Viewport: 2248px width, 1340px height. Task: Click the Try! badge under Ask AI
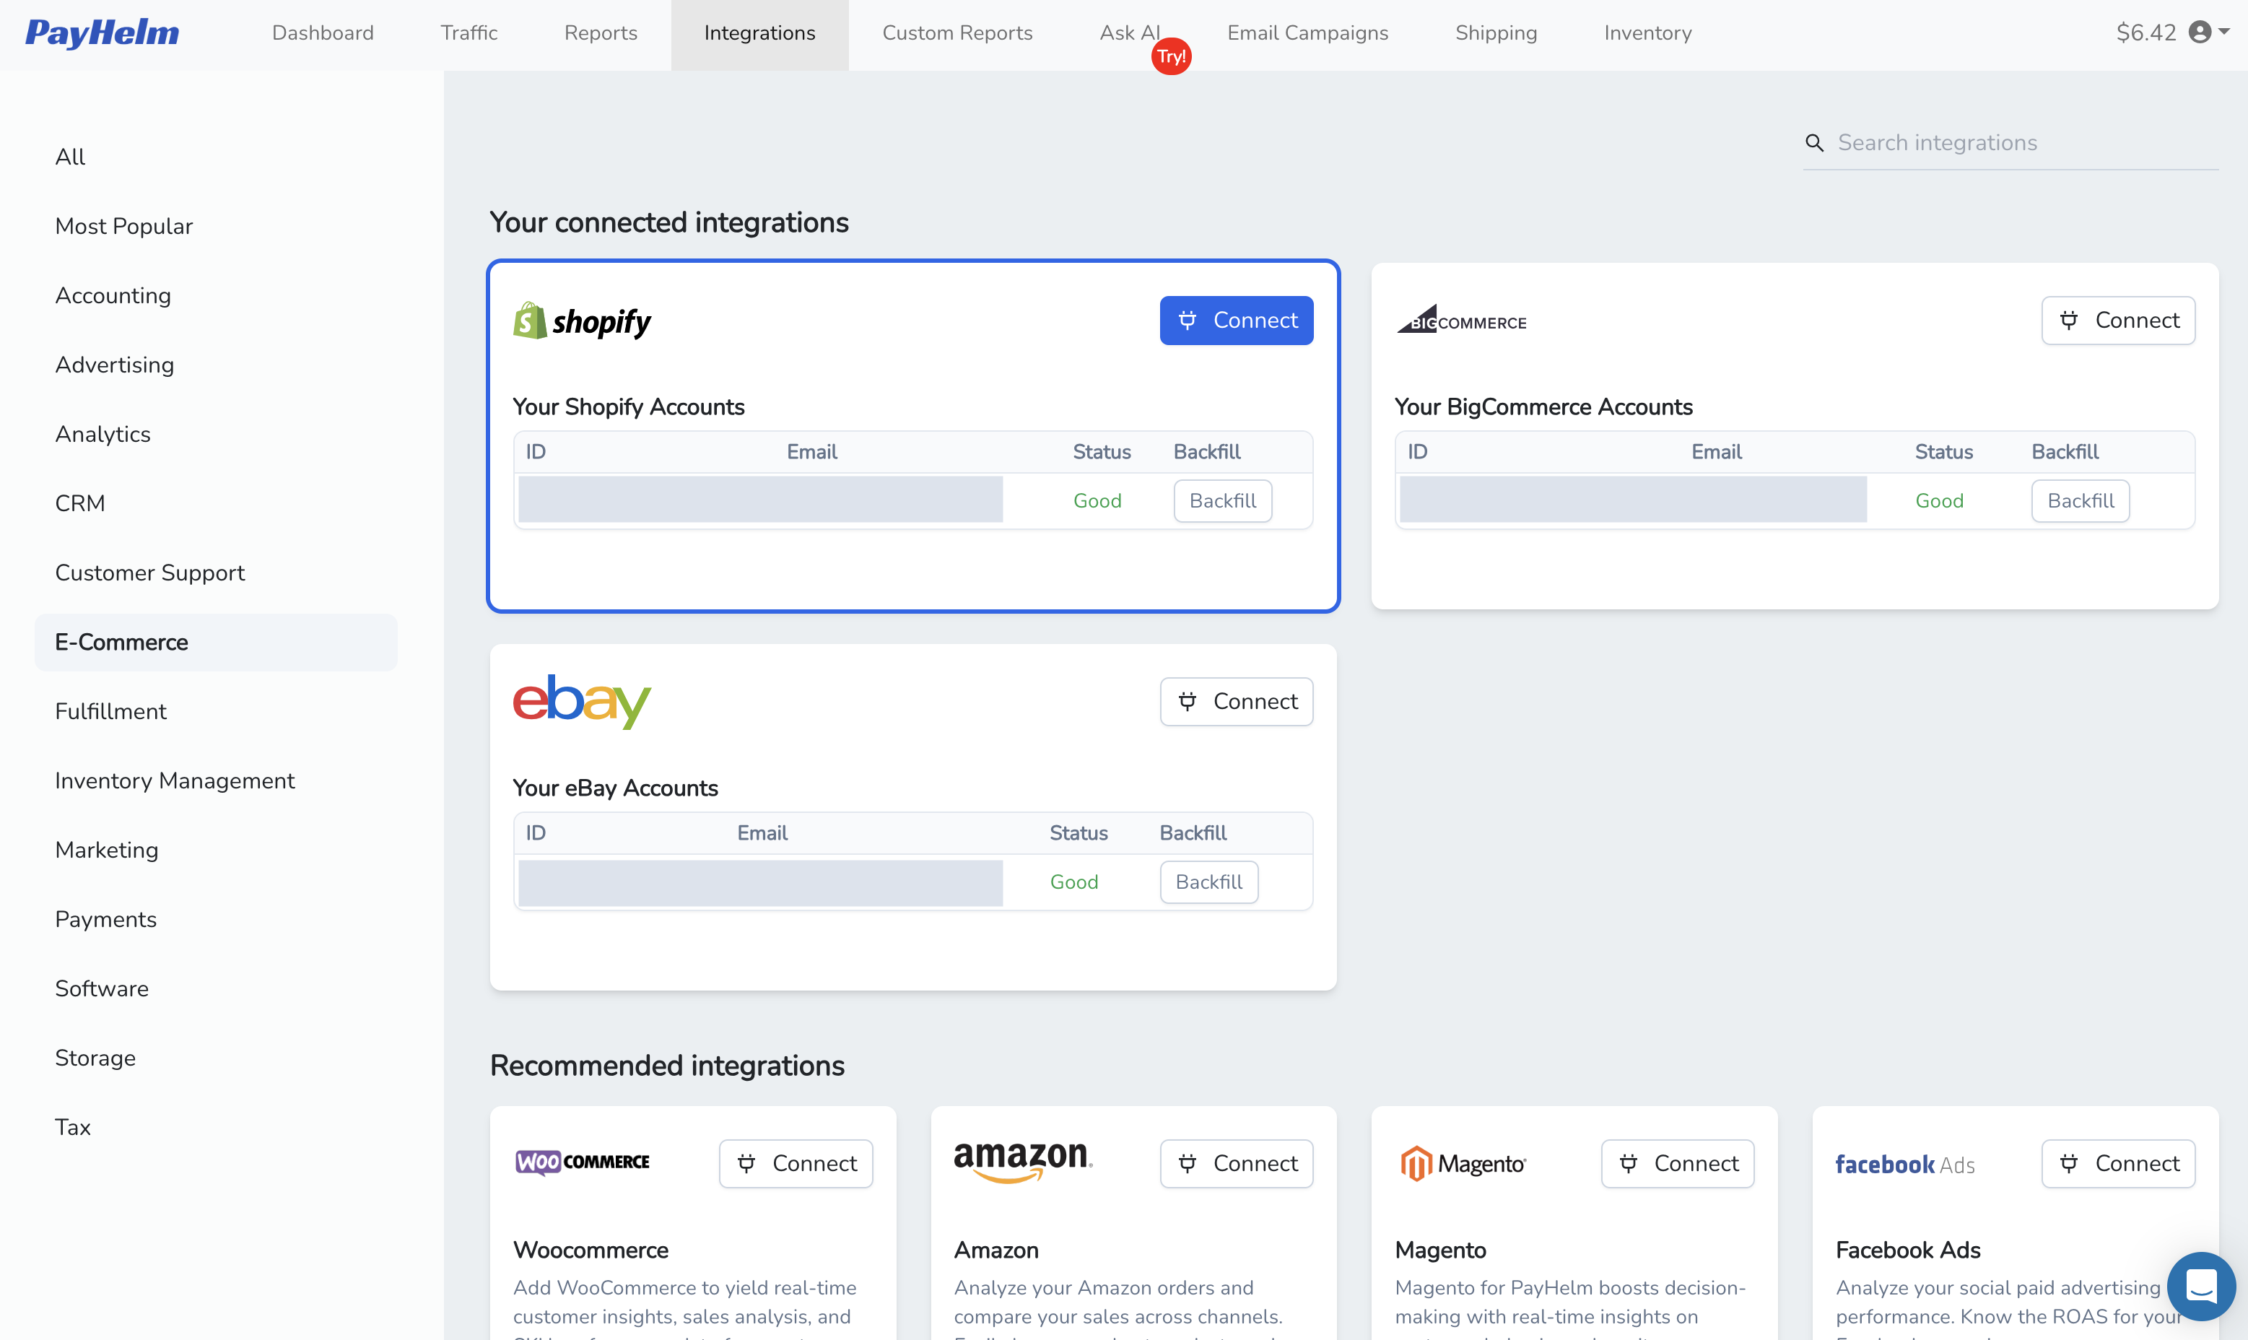(1171, 56)
